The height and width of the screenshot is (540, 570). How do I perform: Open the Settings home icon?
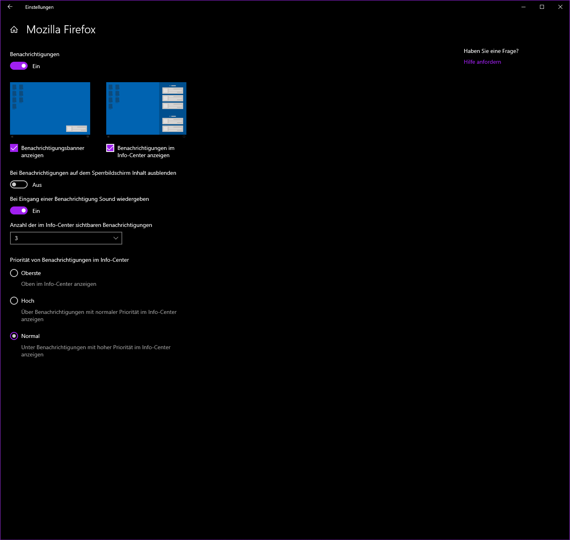pos(14,30)
